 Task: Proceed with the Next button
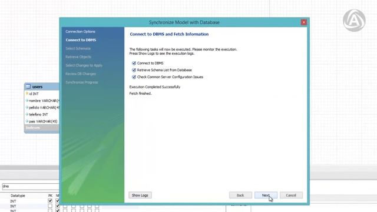(x=266, y=195)
